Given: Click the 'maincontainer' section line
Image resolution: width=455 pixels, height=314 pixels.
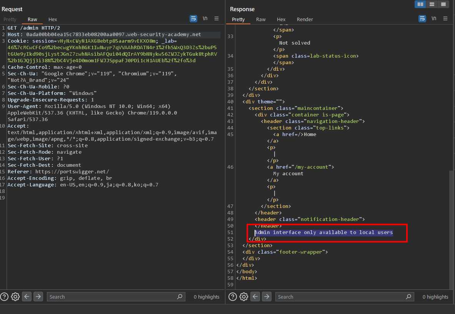Looking at the screenshot, I should [x=296, y=108].
